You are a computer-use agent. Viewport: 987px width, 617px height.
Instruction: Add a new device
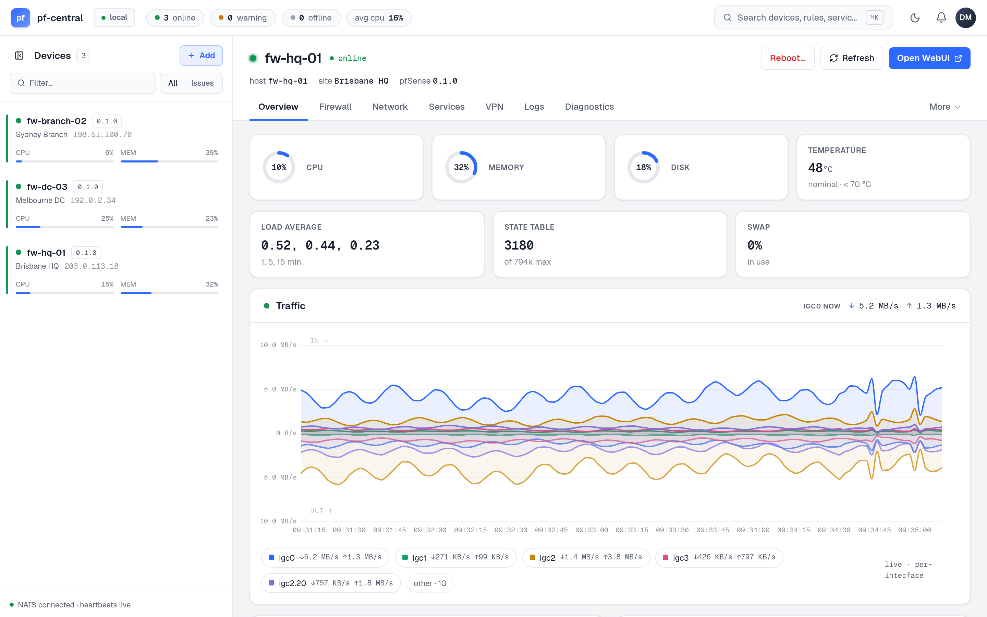(x=201, y=56)
